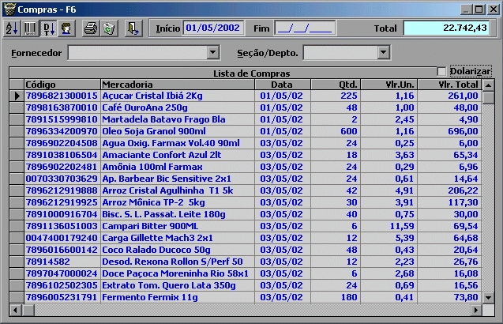Viewport: 503px width, 324px height.
Task: Click Oleo Soja Granol 900ml
Action: (154, 131)
